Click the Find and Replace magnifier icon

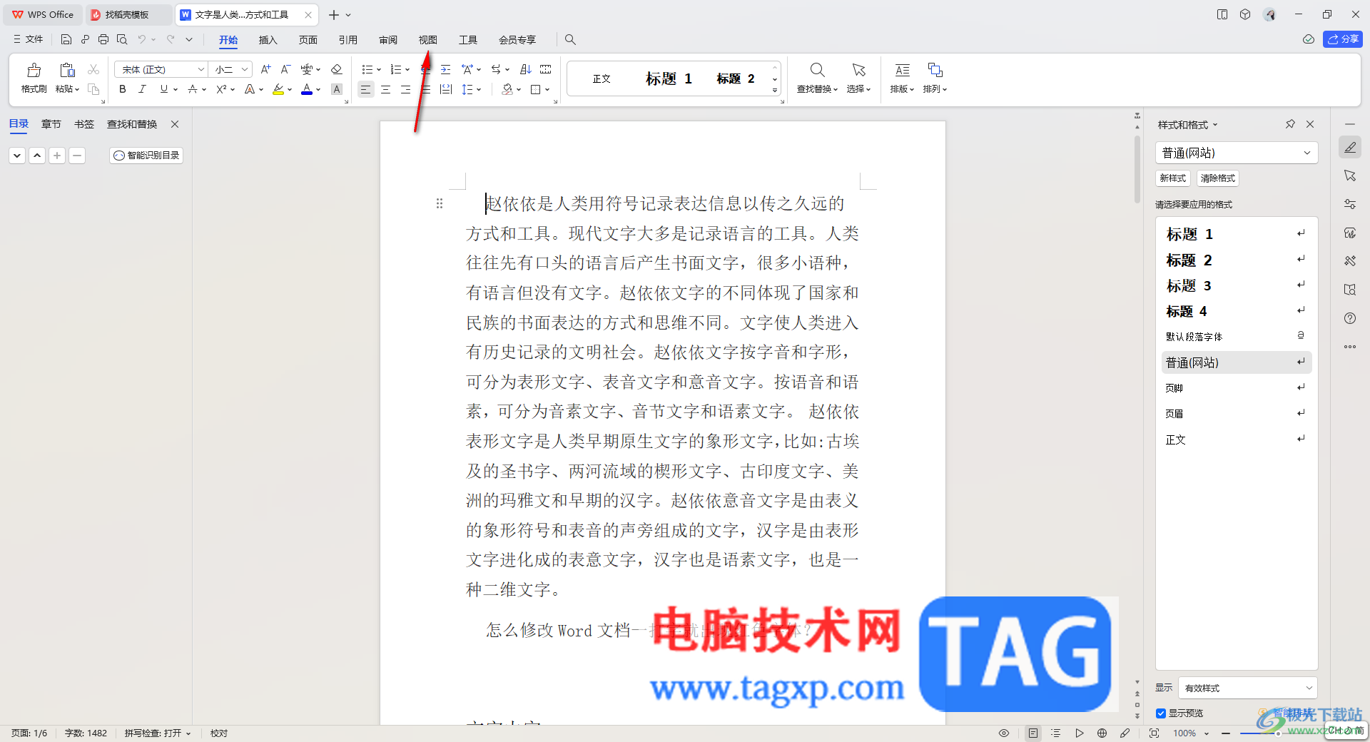817,70
